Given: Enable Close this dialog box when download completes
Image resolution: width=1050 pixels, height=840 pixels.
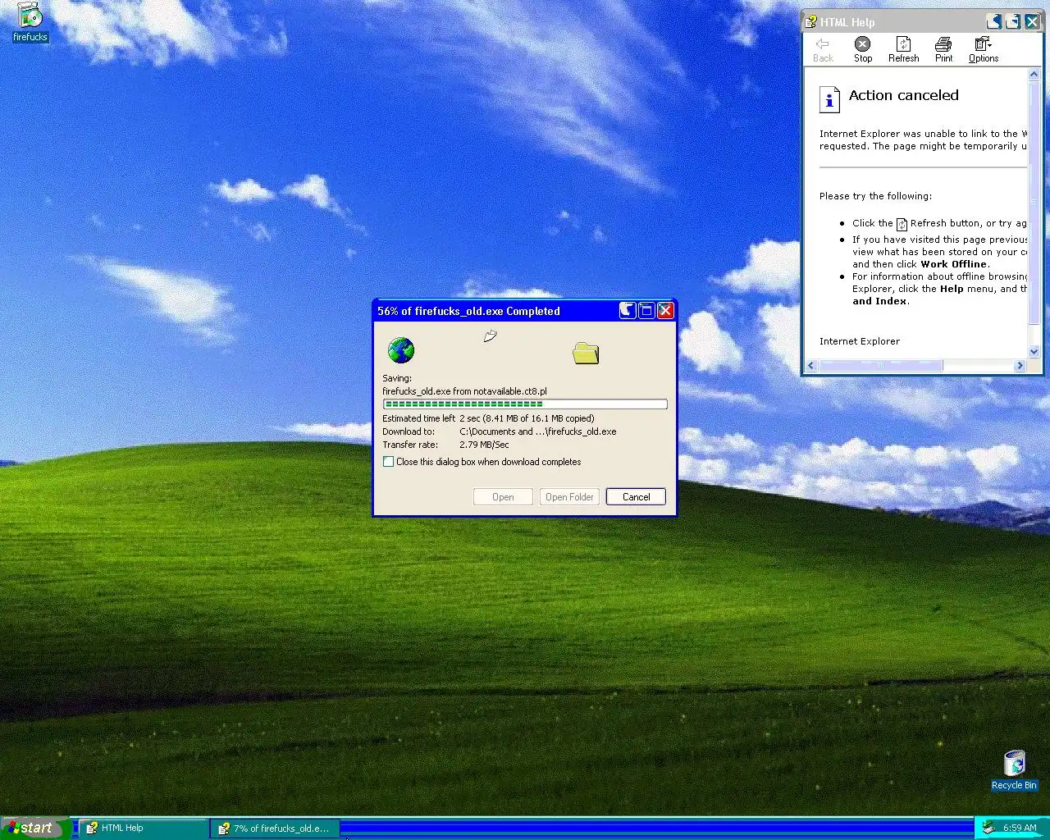Looking at the screenshot, I should [x=389, y=462].
